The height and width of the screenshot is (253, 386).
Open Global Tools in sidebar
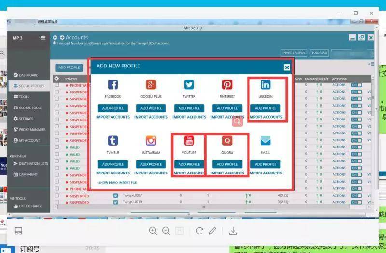28,107
